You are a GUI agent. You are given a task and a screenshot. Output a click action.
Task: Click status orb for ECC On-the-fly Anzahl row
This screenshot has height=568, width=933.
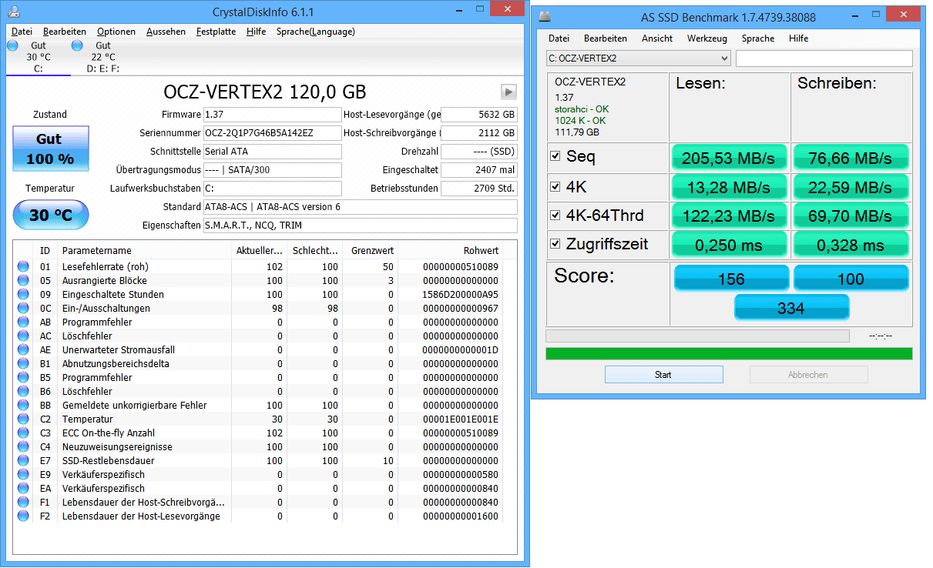point(23,433)
